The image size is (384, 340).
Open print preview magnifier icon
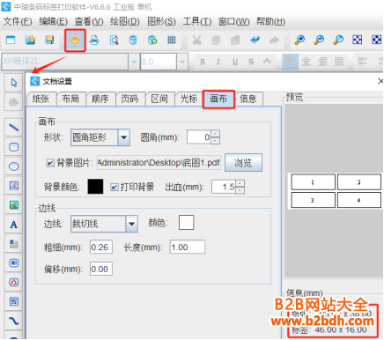tap(114, 40)
